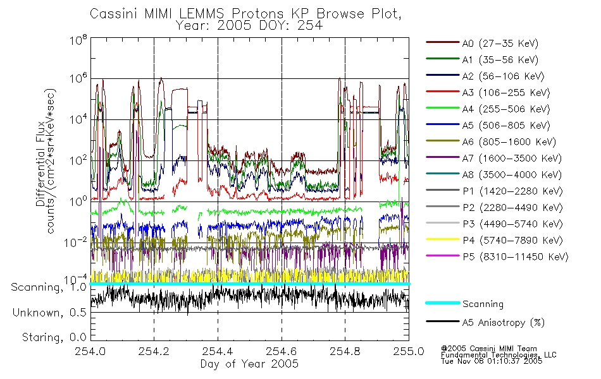Click the 254.8 x-axis tick label
601x379 pixels.
345,351
